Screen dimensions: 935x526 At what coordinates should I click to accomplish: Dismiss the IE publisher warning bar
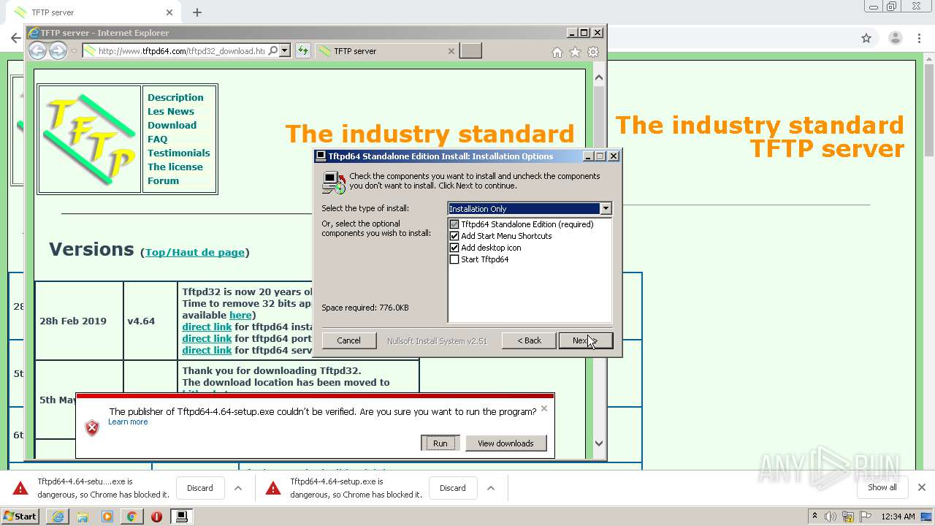click(543, 408)
